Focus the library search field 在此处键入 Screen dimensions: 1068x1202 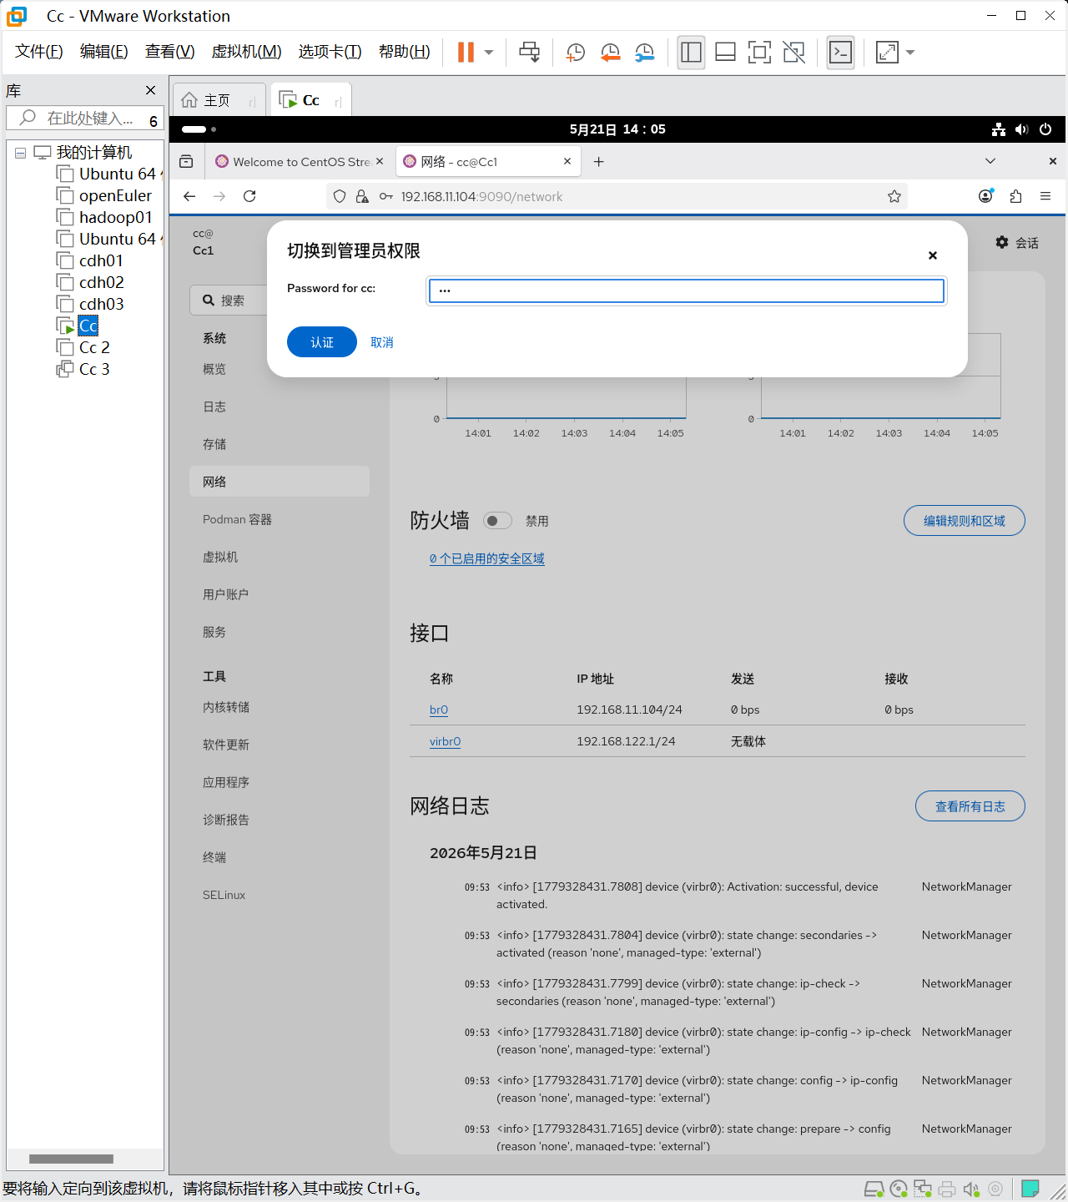tap(83, 119)
